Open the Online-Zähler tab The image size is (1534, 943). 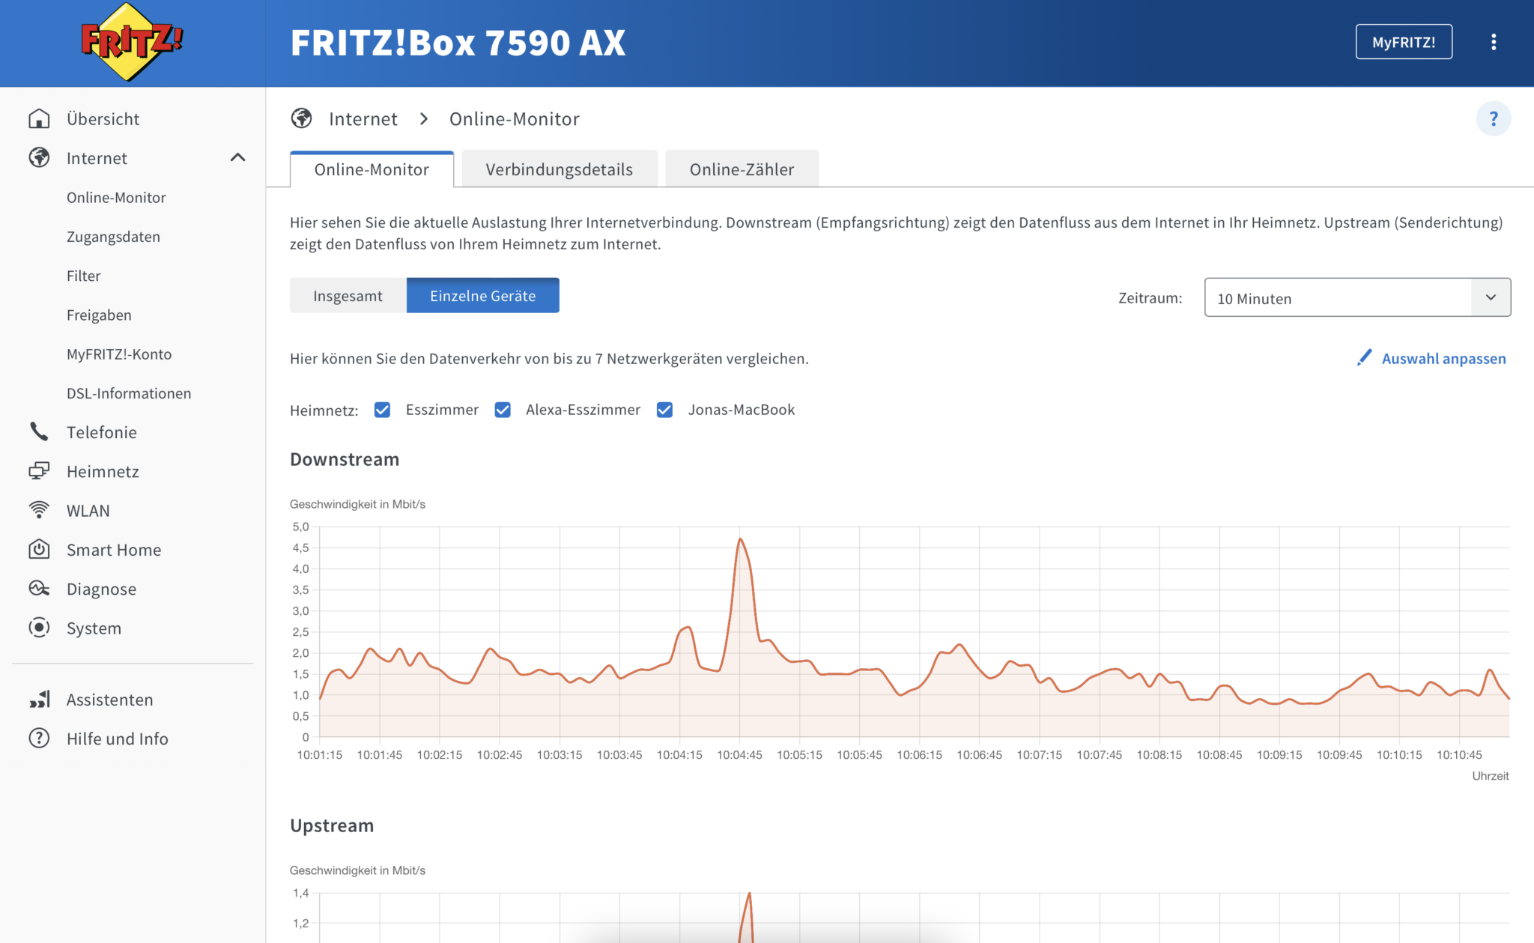[742, 169]
